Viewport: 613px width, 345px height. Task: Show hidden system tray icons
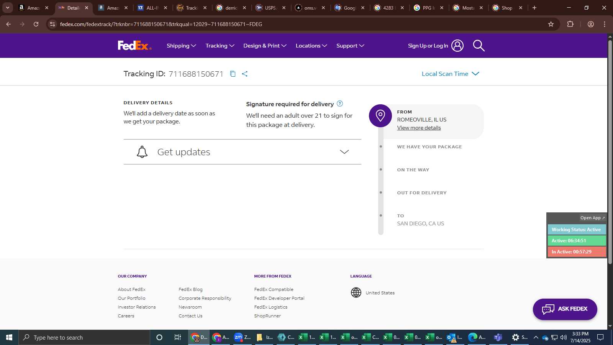coord(536,337)
